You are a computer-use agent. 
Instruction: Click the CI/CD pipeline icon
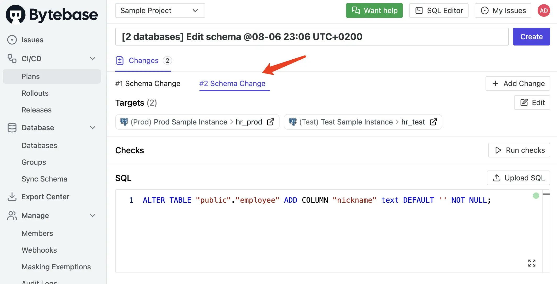[12, 59]
